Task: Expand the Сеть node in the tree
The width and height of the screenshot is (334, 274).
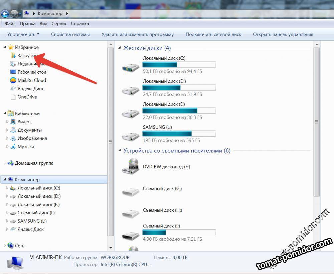Action: pos(5,246)
